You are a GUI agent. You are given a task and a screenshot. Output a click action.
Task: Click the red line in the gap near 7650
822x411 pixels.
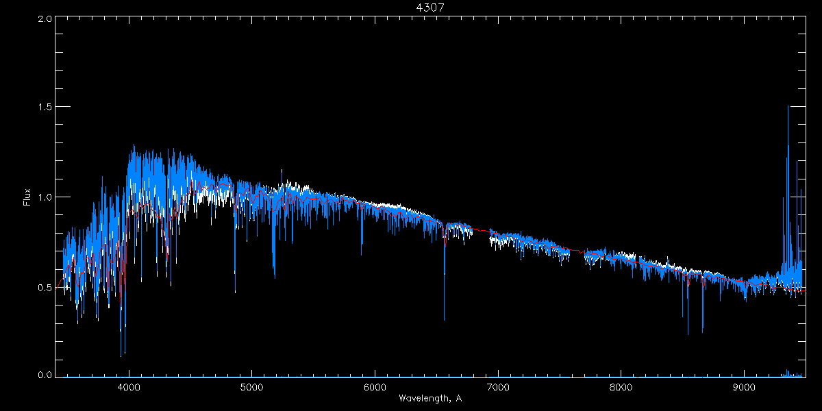click(x=577, y=251)
